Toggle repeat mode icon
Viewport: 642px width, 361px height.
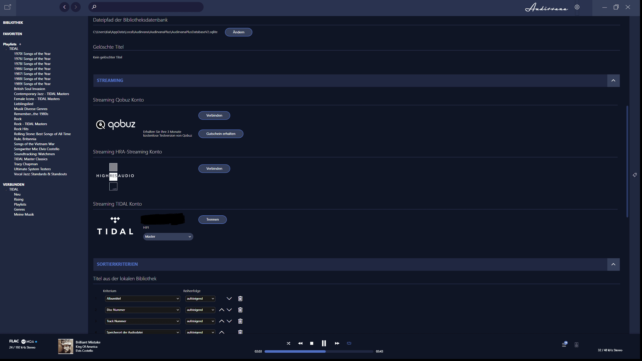[x=349, y=343]
